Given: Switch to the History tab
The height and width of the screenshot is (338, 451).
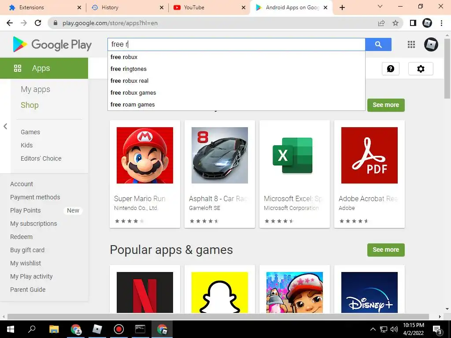Looking at the screenshot, I should click(126, 7).
